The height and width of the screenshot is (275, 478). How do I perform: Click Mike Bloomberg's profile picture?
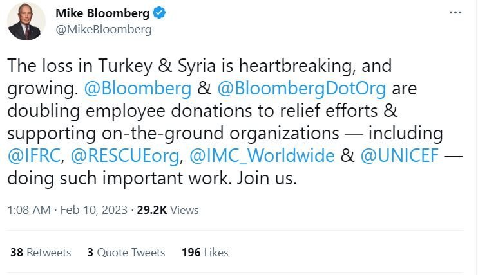[26, 21]
